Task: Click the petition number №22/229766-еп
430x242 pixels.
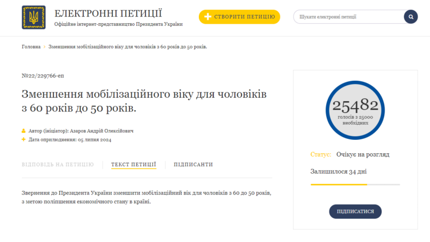Action: [42, 76]
